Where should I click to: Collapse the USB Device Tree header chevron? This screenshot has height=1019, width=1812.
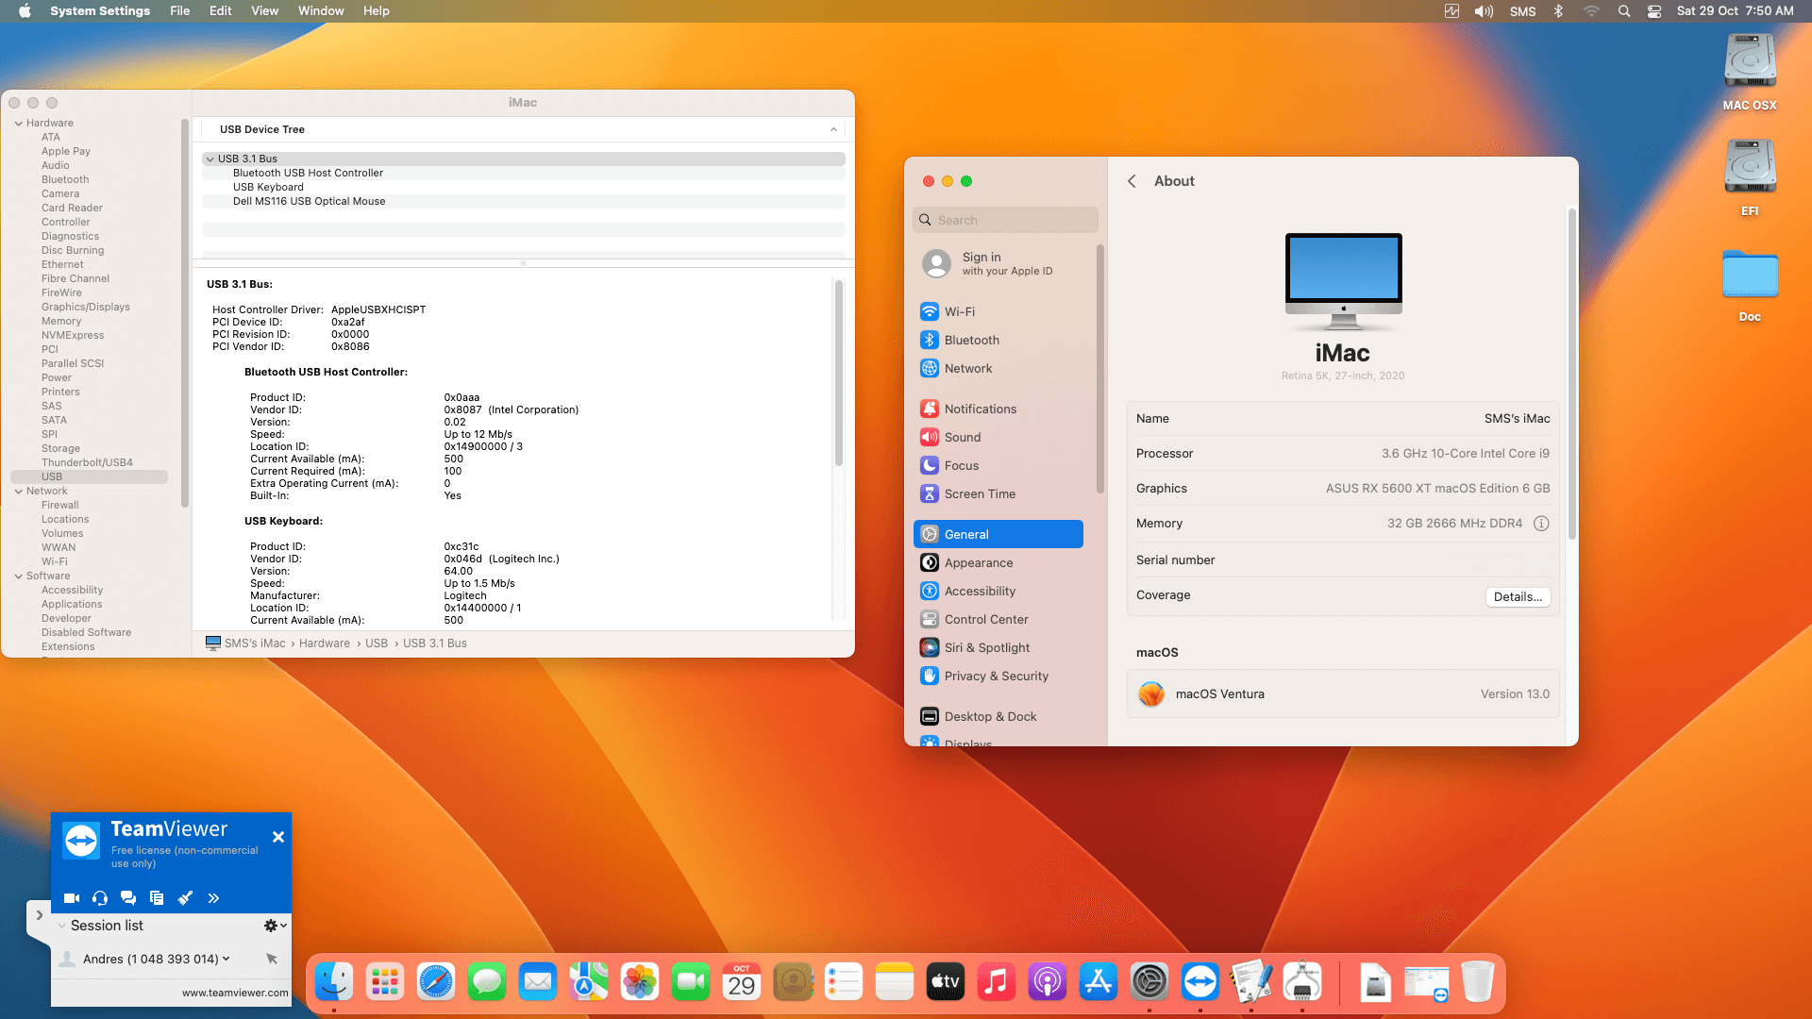click(833, 130)
